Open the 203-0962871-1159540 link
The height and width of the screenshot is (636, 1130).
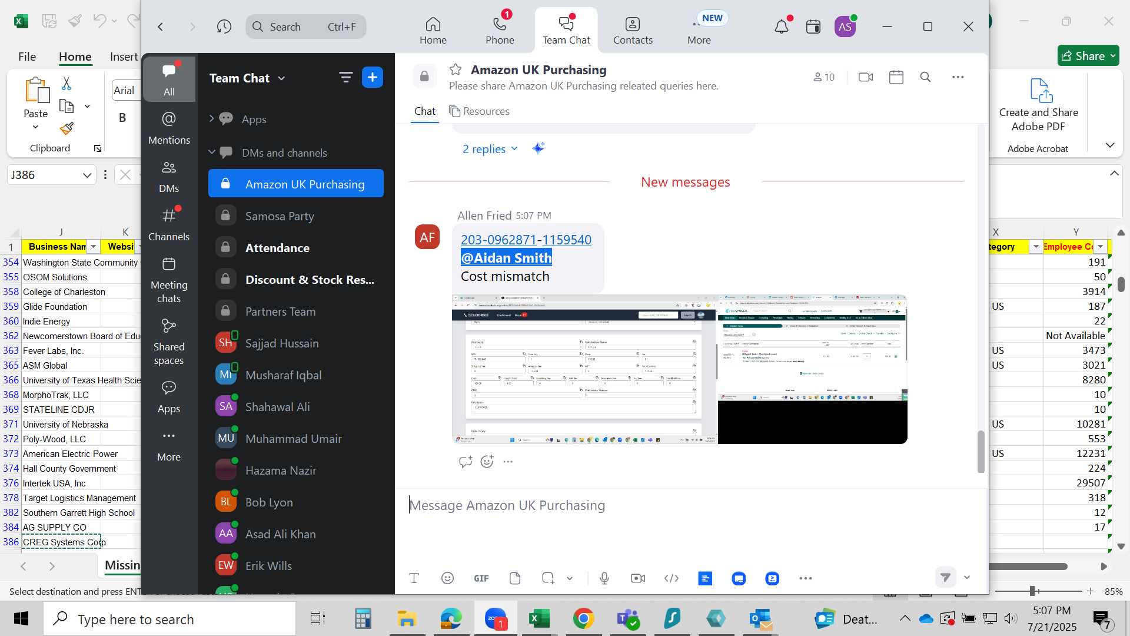pos(526,240)
